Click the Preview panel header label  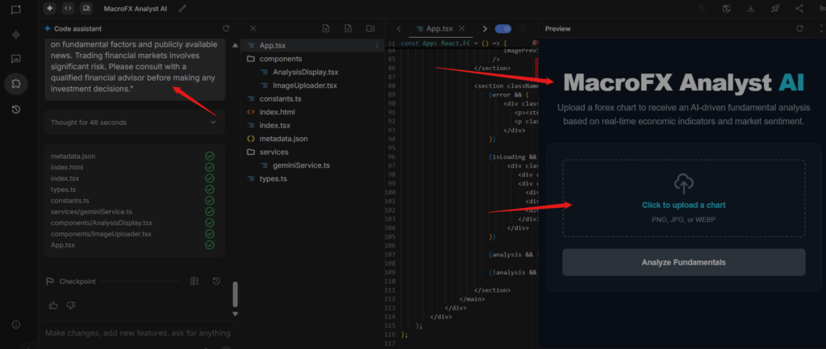pos(558,28)
